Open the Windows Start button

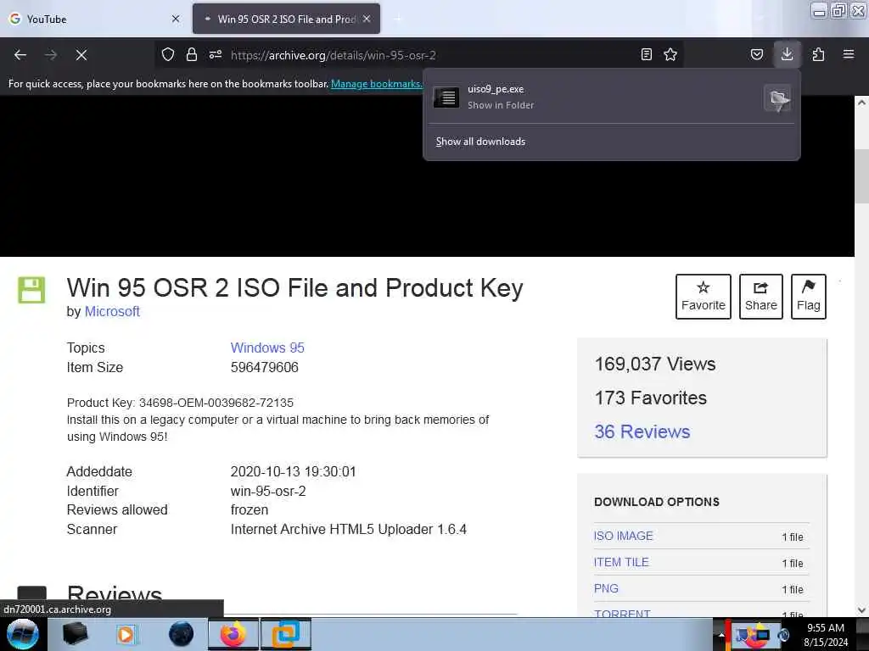23,634
